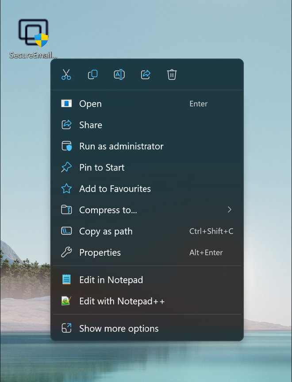Screen dimensions: 292x382
Task: Open Properties from context menu
Action: click(x=147, y=252)
